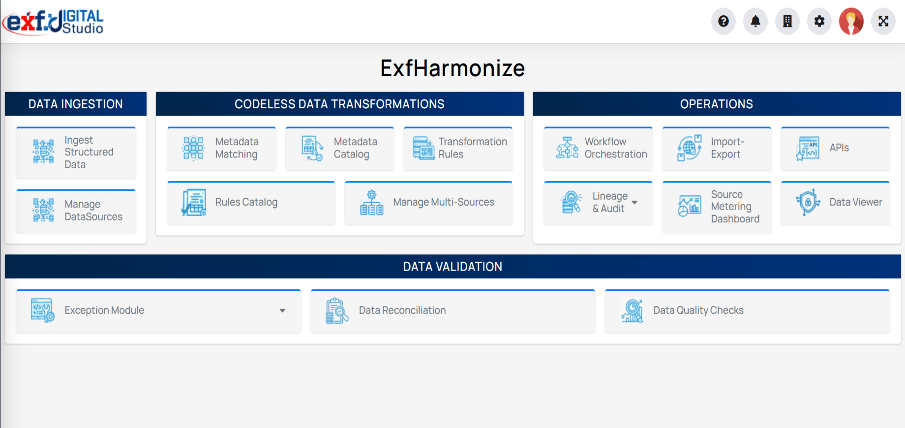Open Metadata Catalog label
This screenshot has height=428, width=905.
point(355,148)
